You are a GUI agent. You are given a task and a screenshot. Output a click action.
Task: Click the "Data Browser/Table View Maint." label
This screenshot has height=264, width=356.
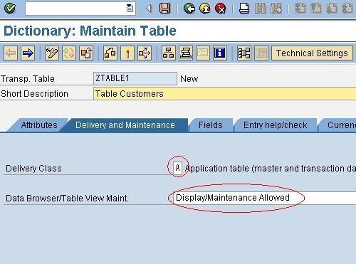tap(67, 198)
